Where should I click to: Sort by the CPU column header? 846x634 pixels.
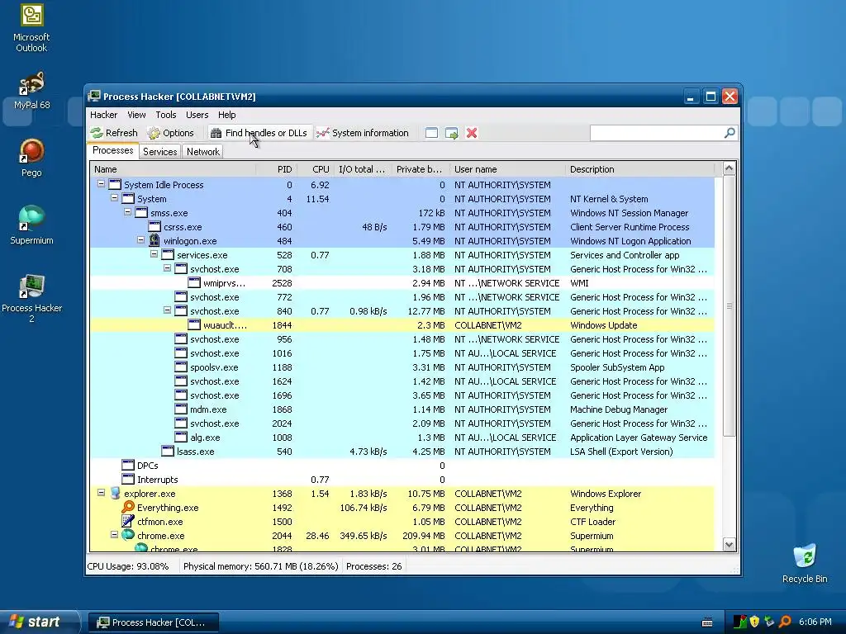315,169
